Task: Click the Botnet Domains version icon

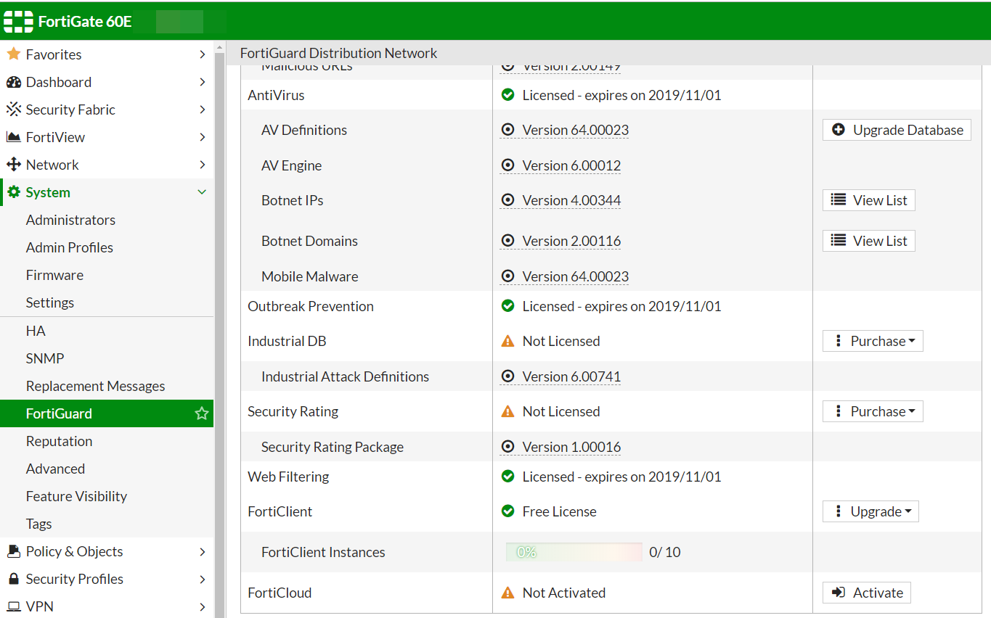Action: tap(508, 241)
